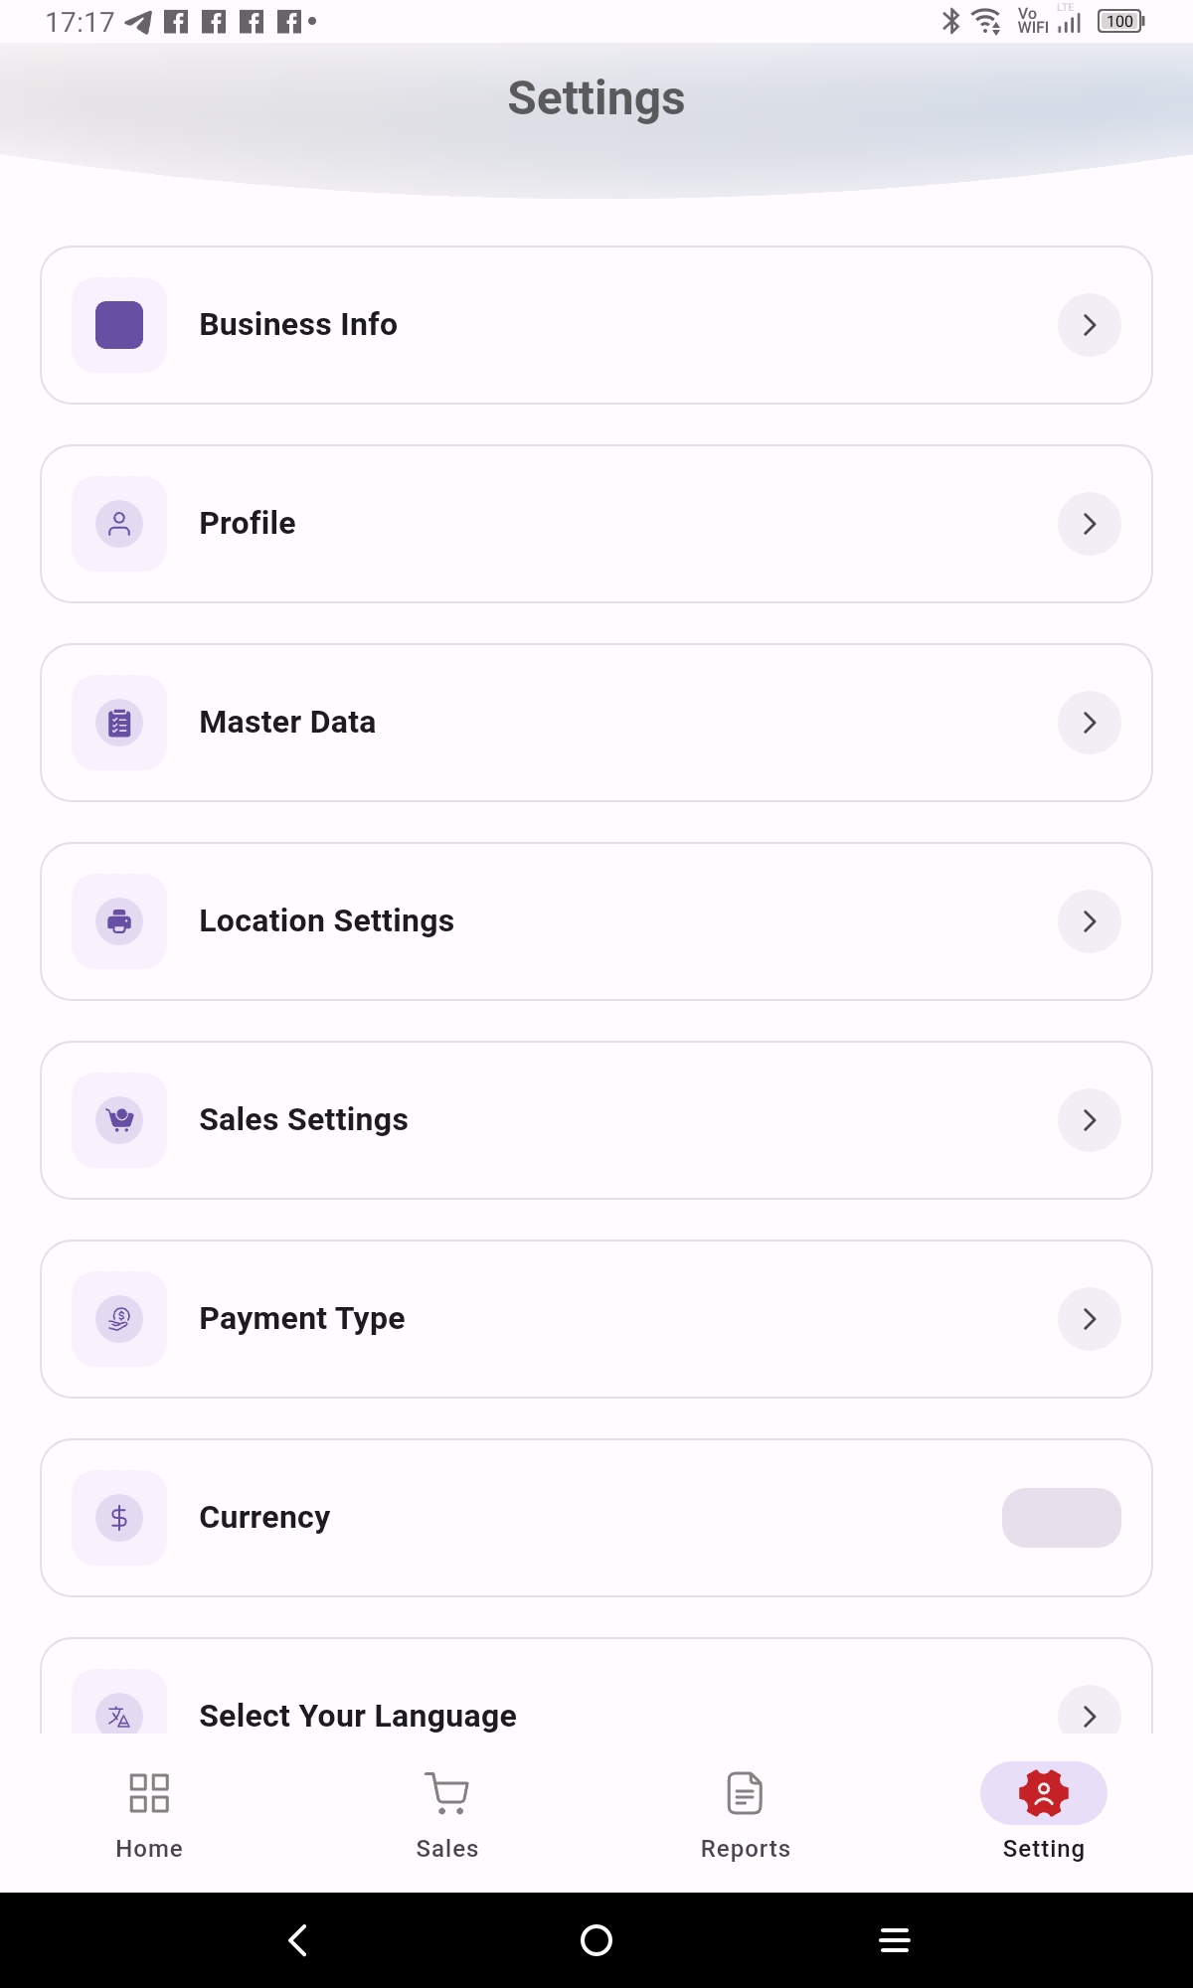The image size is (1193, 1988).
Task: Expand Master Data with its chevron
Action: 1089,723
